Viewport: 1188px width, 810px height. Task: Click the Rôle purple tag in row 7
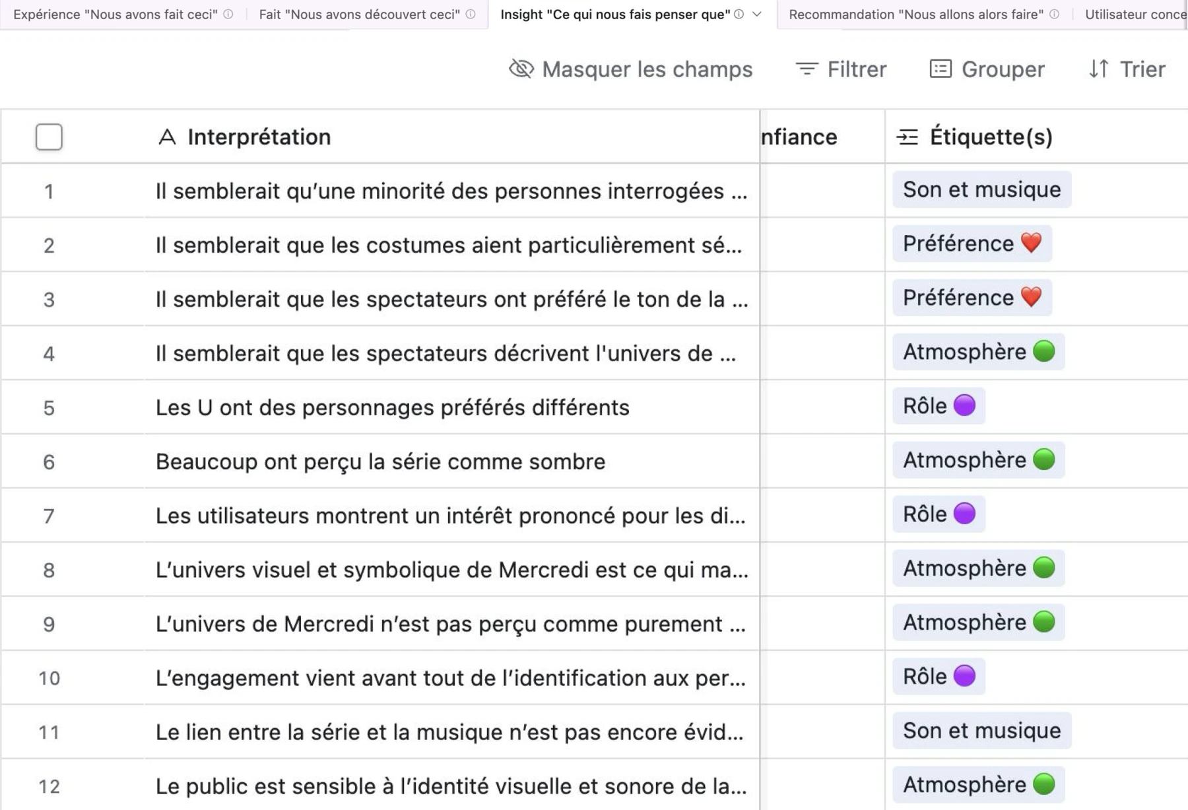click(939, 514)
